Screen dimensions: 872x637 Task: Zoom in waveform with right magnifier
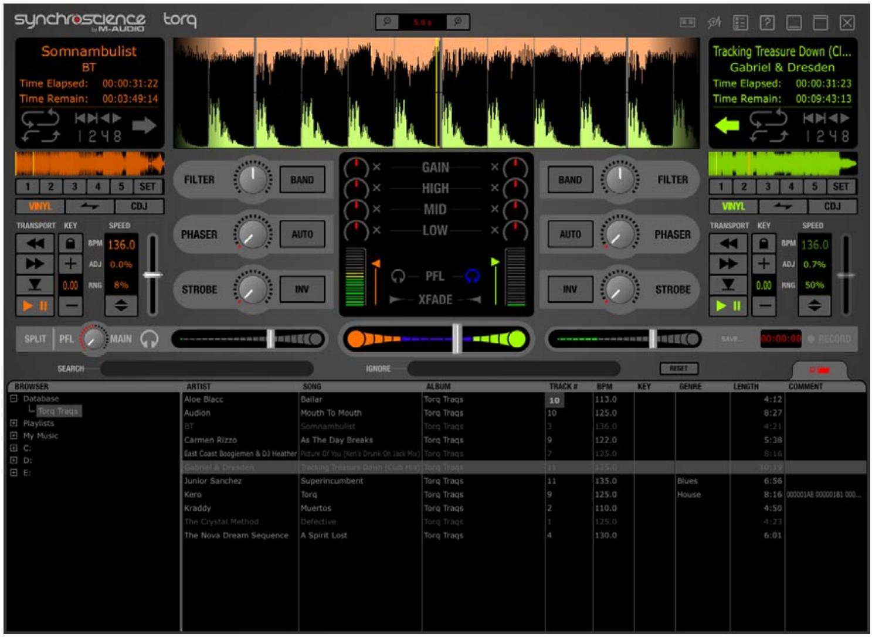457,22
